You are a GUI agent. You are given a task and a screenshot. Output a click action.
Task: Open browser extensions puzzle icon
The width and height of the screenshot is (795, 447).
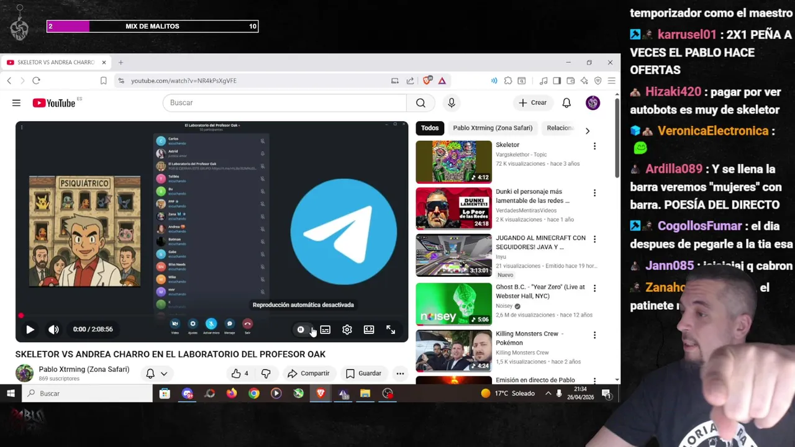pos(508,81)
